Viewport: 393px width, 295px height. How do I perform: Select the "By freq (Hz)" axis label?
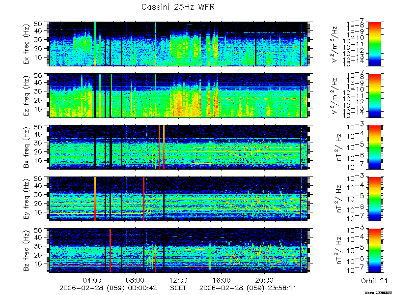pyautogui.click(x=27, y=199)
